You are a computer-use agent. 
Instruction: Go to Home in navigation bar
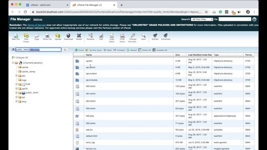click(x=79, y=50)
